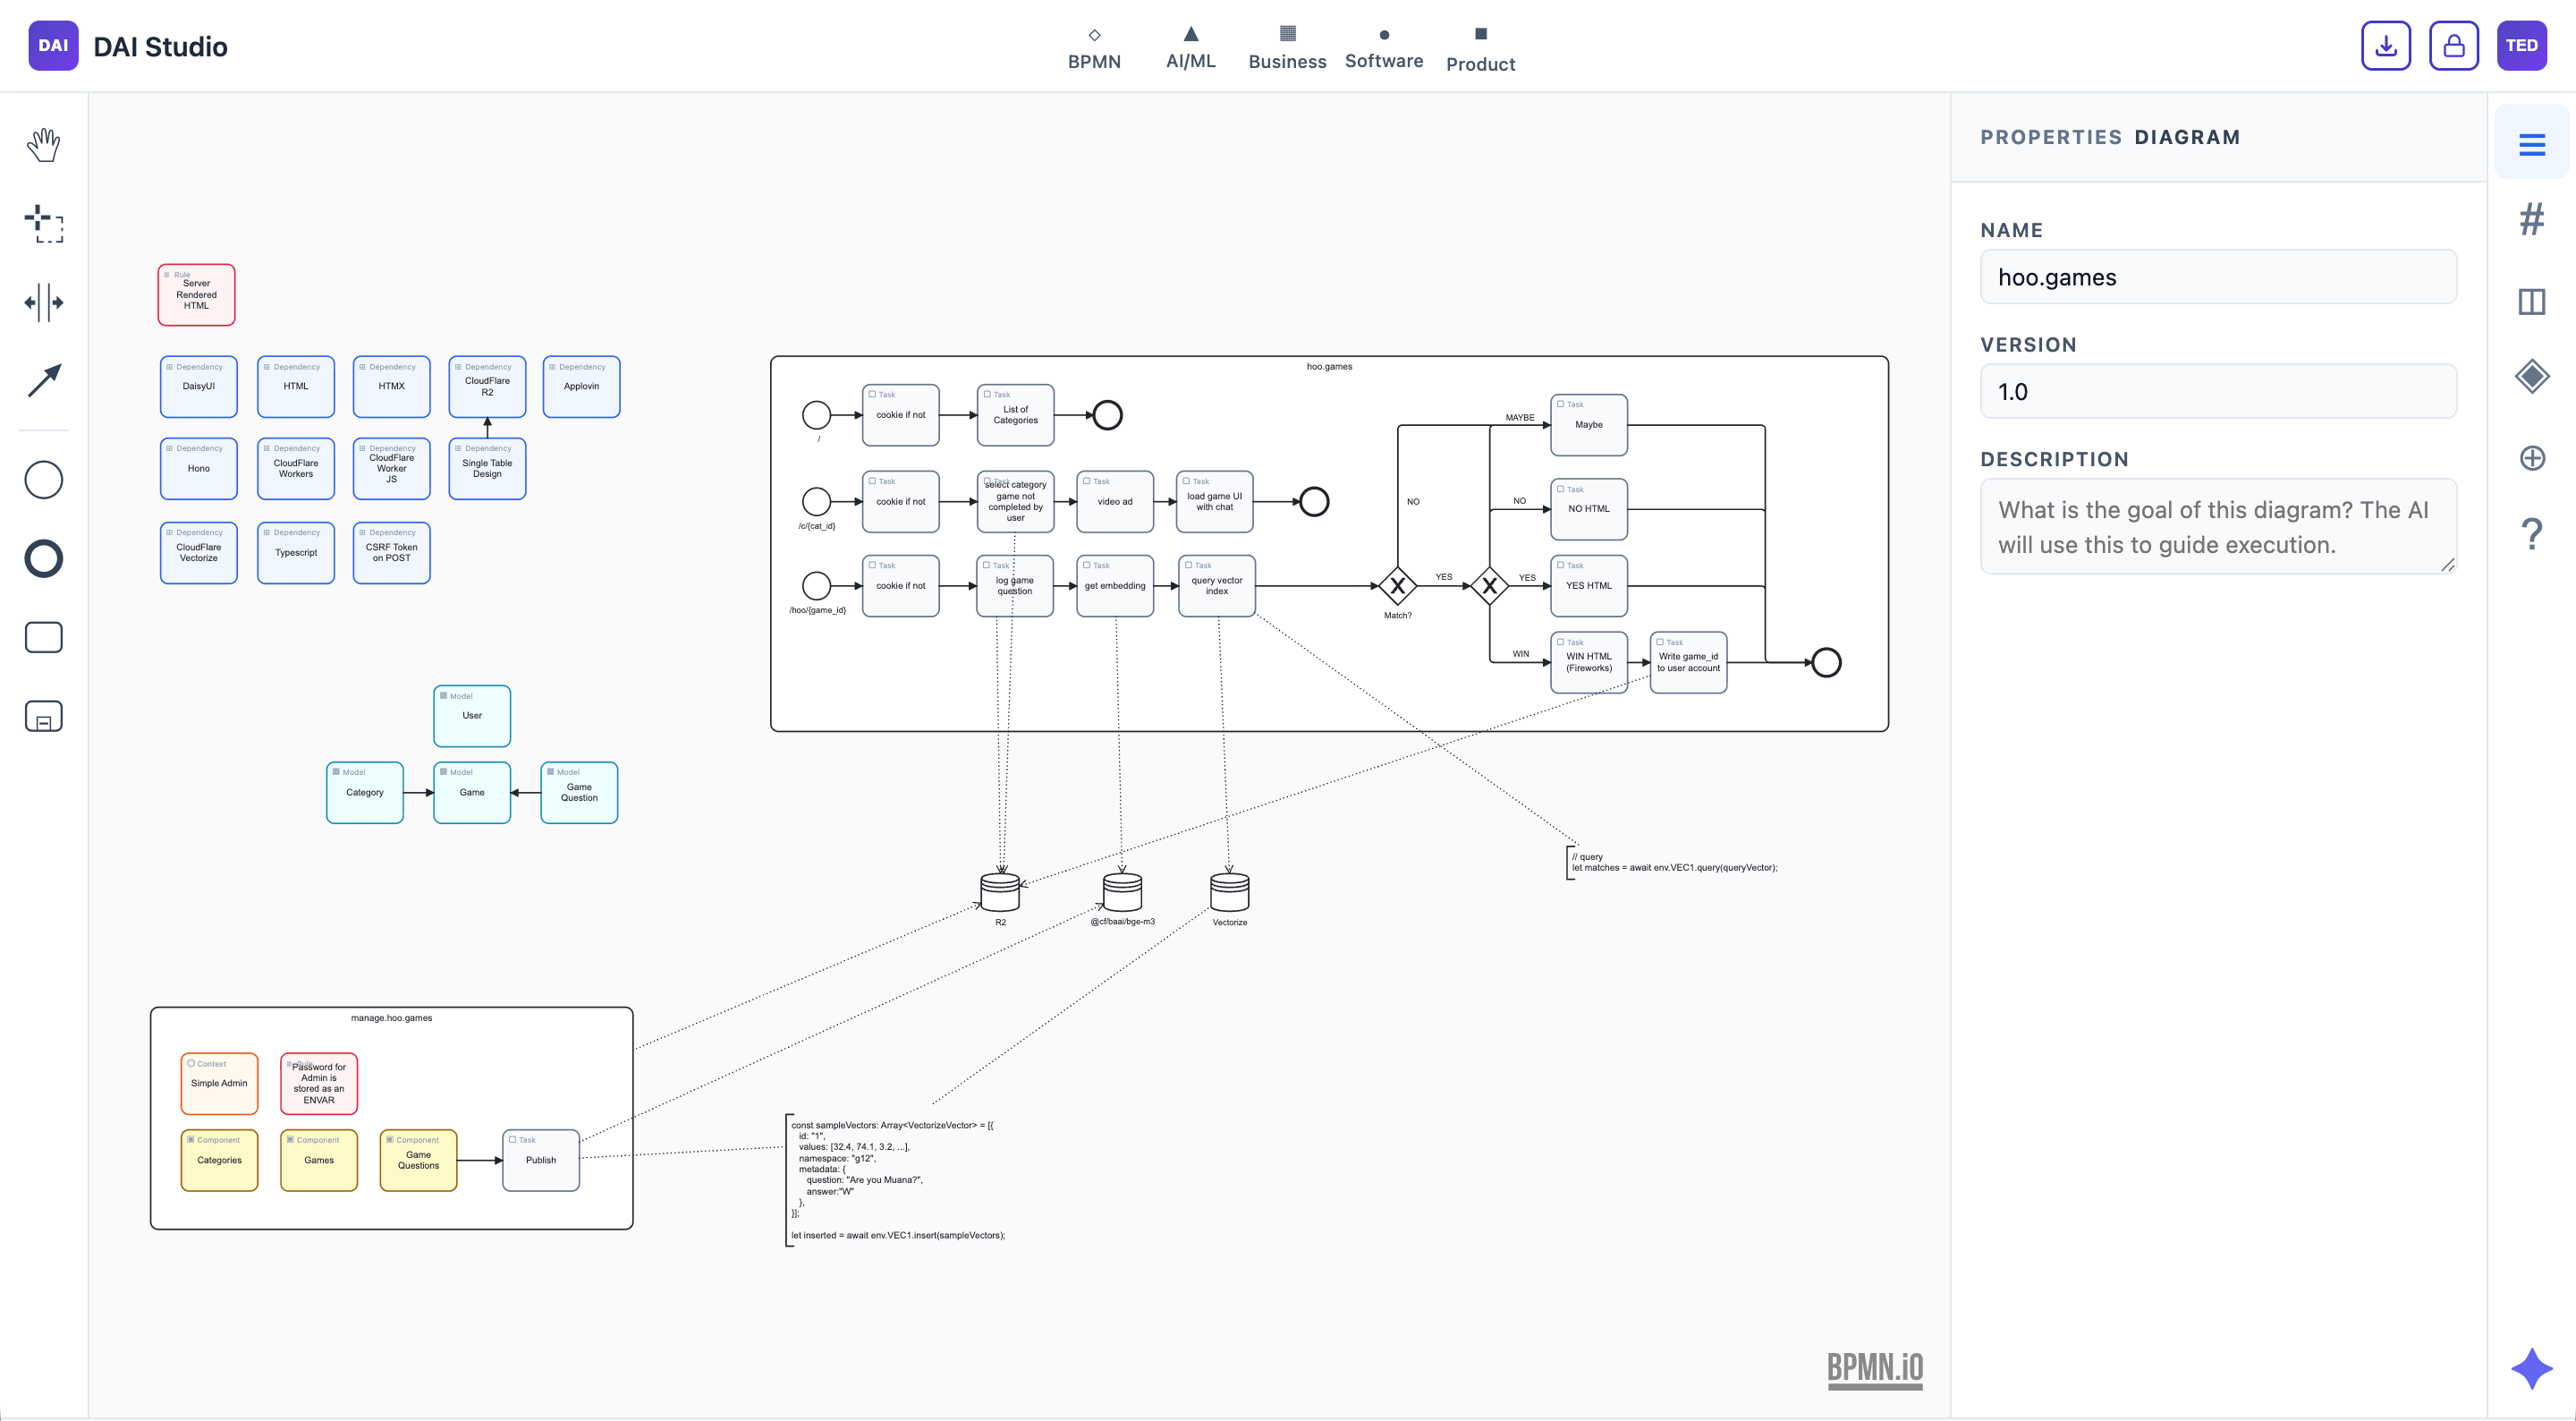Click the Vectorize data store icon

coord(1229,891)
